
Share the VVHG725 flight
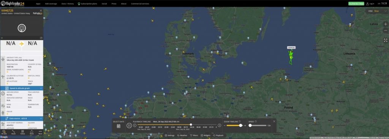point(32,132)
